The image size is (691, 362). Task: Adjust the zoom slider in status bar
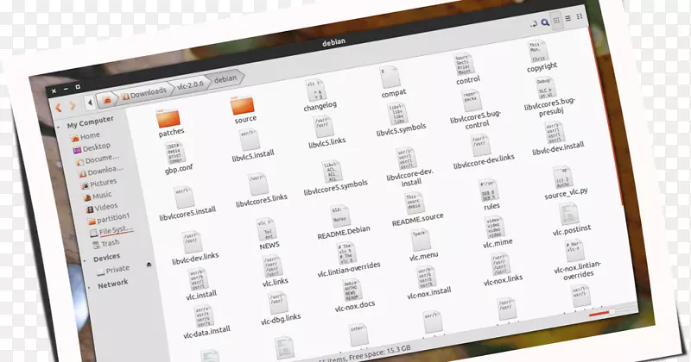pos(612,311)
